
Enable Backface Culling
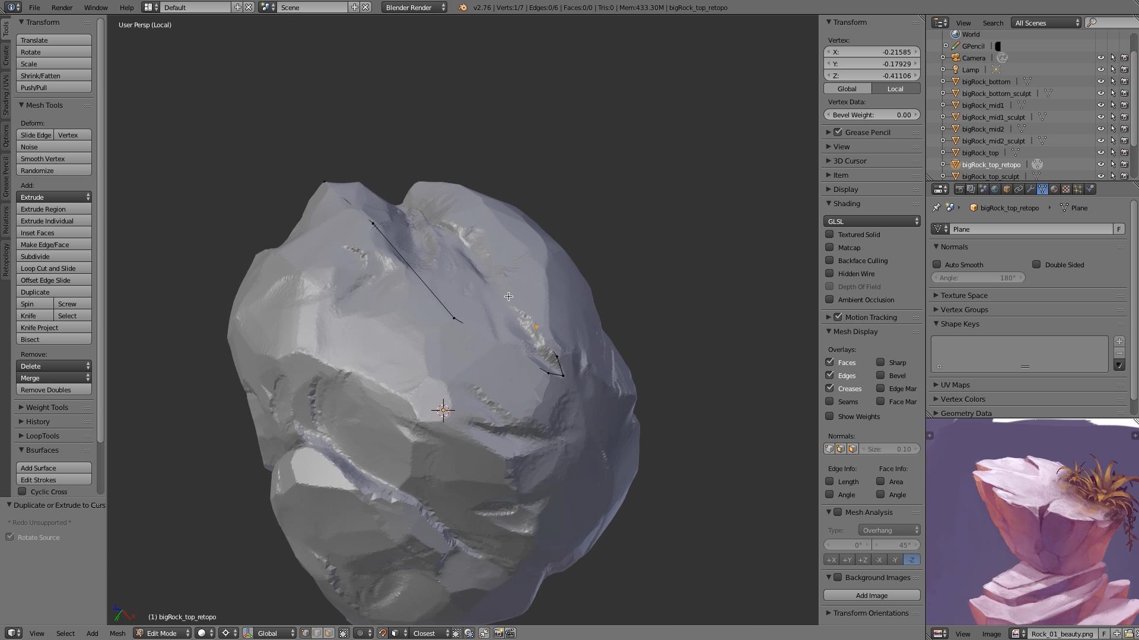coord(829,260)
